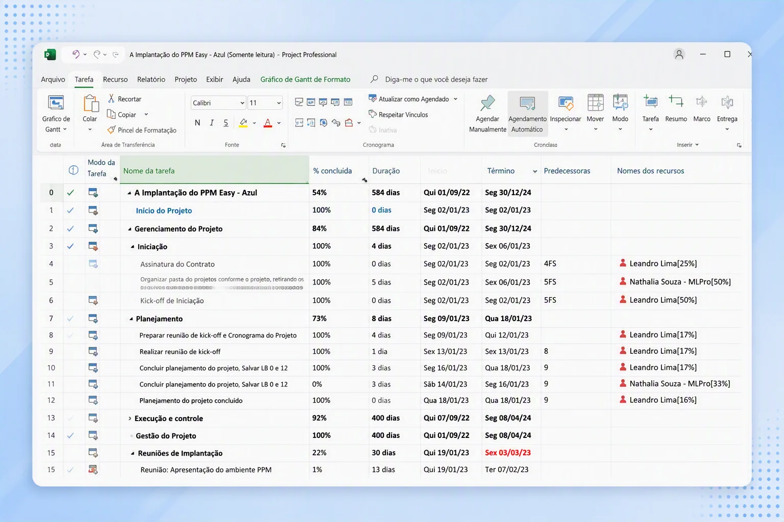Click the Project app logo
This screenshot has width=784, height=522.
[x=50, y=55]
